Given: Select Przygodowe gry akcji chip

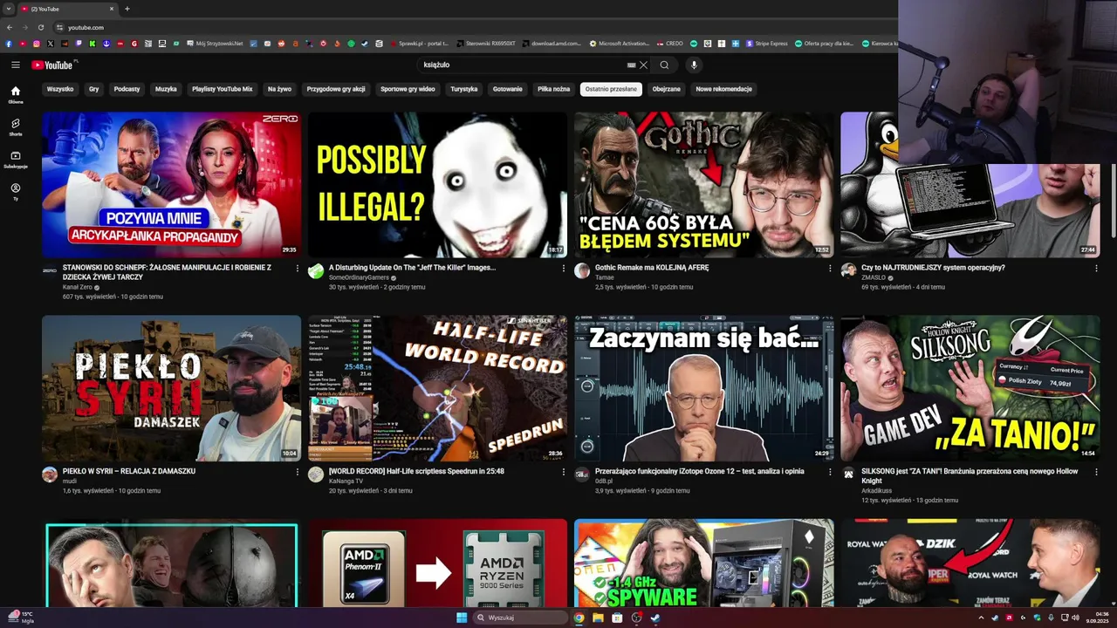Looking at the screenshot, I should [336, 89].
